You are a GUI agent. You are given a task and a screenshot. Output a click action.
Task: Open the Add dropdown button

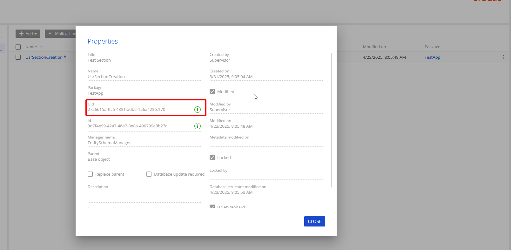28,34
